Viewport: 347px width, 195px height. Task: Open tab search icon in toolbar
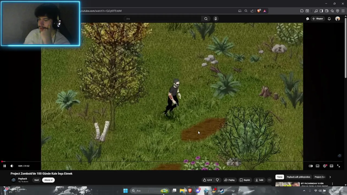[x=307, y=11]
